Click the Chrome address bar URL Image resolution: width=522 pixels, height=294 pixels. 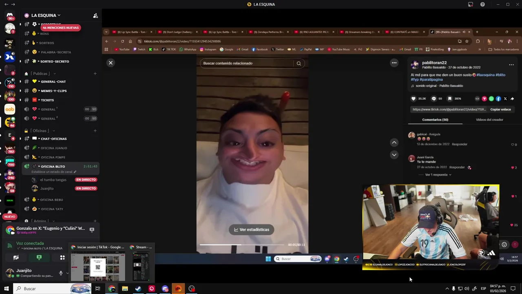(x=182, y=41)
